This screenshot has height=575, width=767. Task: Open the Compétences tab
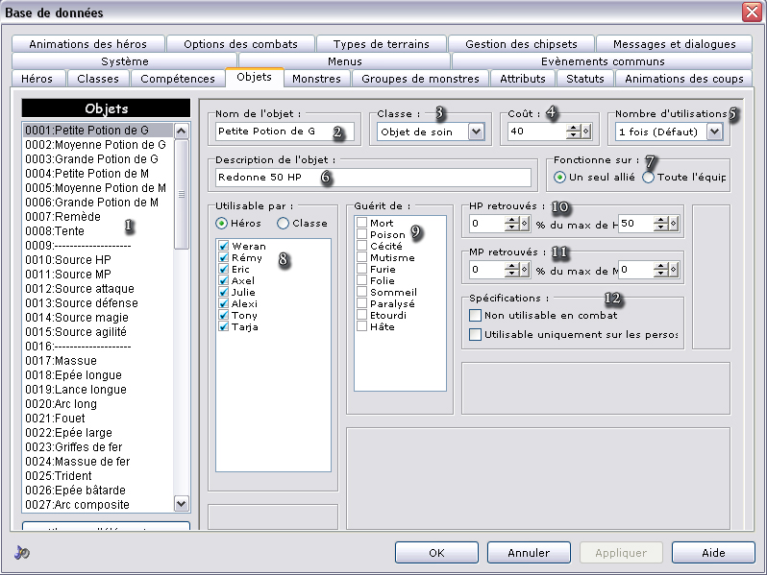[178, 79]
